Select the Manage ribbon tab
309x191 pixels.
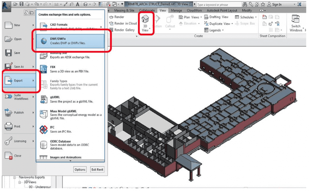click(176, 11)
